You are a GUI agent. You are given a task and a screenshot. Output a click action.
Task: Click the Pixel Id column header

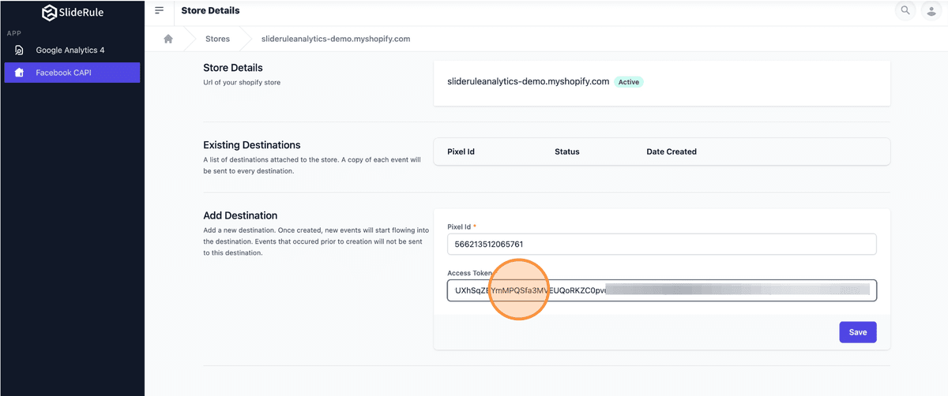[x=461, y=151]
